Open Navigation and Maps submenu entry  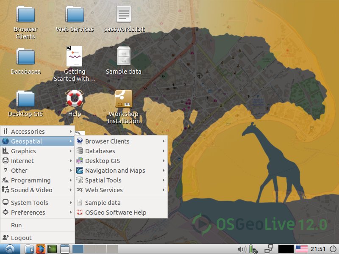click(x=121, y=171)
